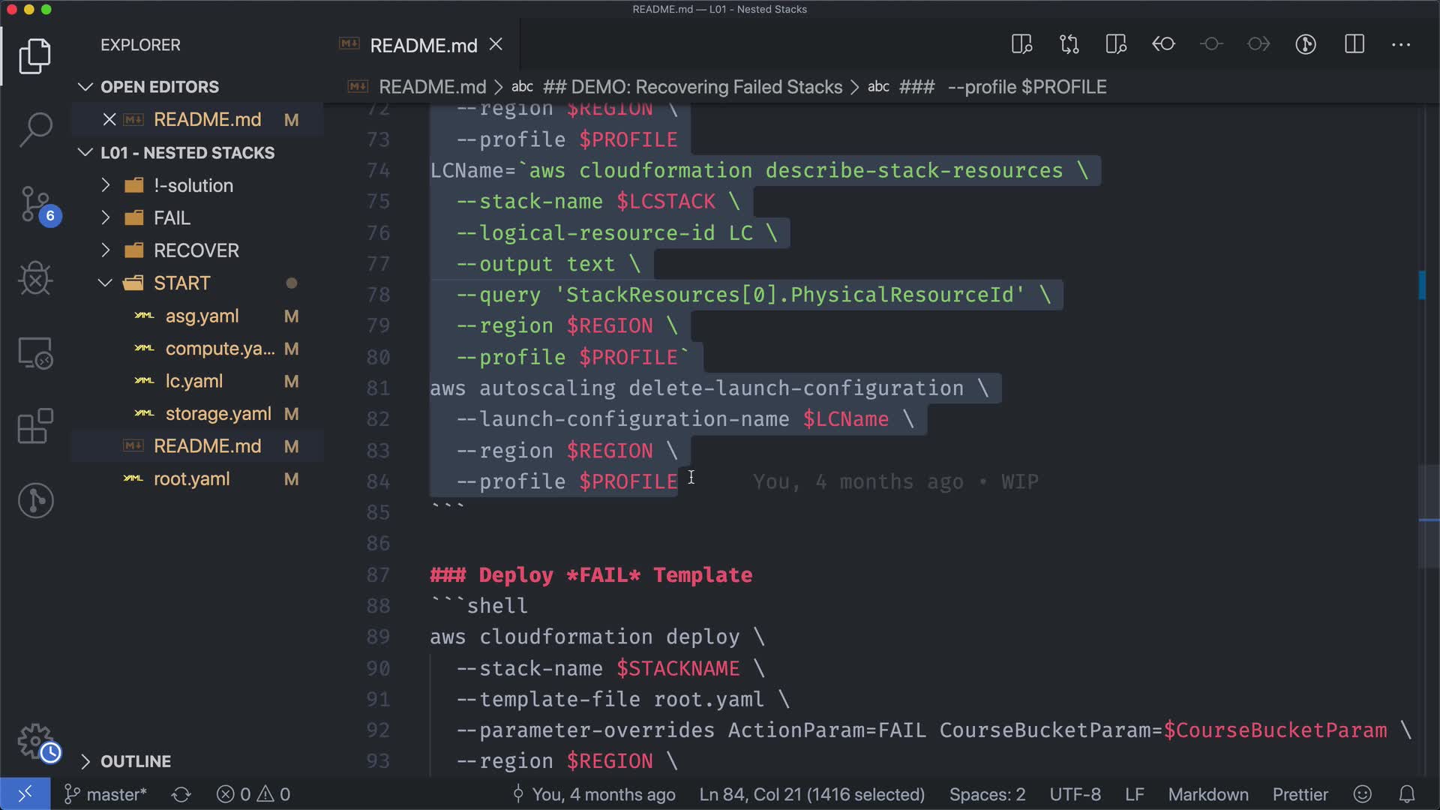Open lc.yaml from the explorer

click(193, 382)
